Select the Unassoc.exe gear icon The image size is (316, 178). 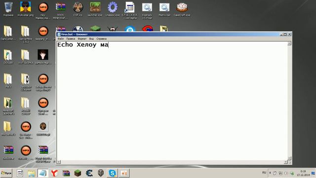coord(113,9)
